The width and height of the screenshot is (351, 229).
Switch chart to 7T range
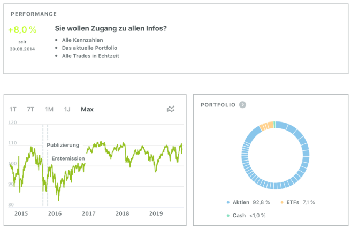pyautogui.click(x=30, y=109)
